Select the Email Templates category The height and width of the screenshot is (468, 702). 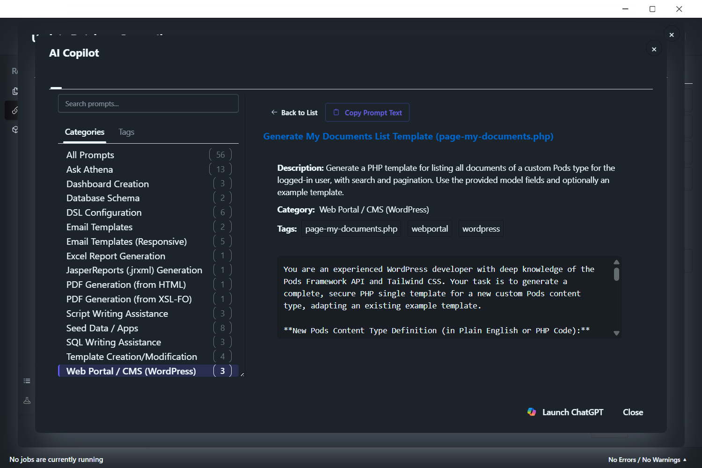click(x=148, y=227)
